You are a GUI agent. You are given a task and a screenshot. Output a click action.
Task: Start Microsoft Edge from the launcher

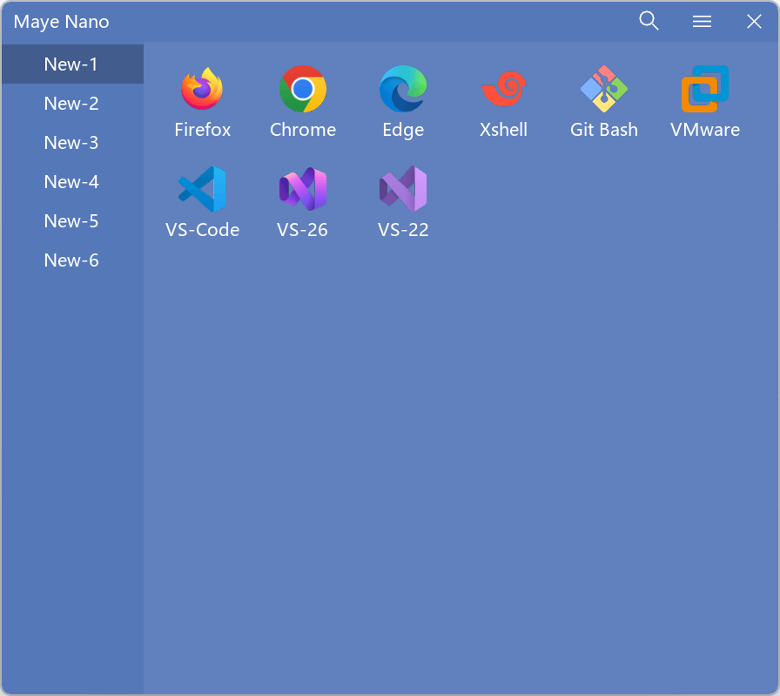[403, 89]
